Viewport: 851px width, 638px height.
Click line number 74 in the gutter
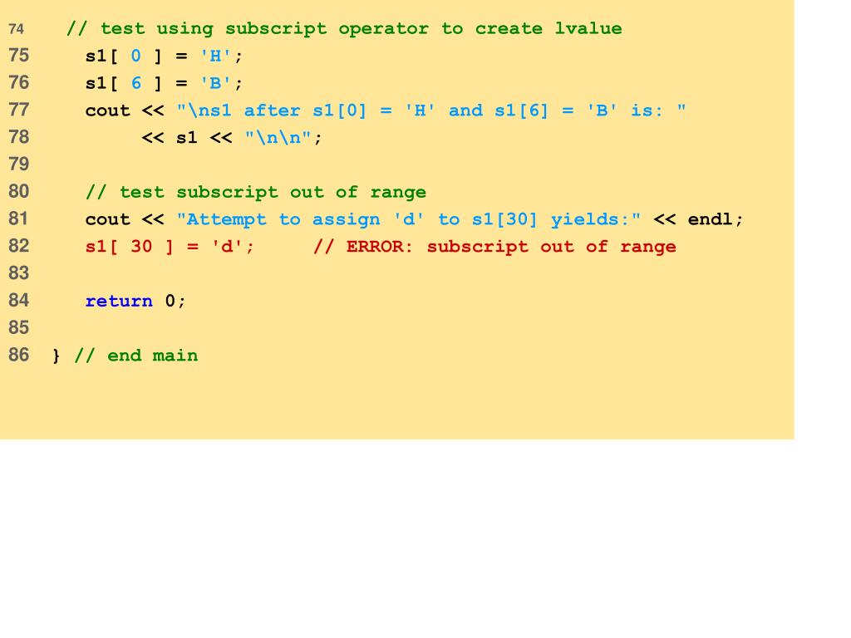coord(17,29)
